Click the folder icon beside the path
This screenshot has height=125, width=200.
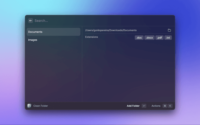click(x=169, y=30)
